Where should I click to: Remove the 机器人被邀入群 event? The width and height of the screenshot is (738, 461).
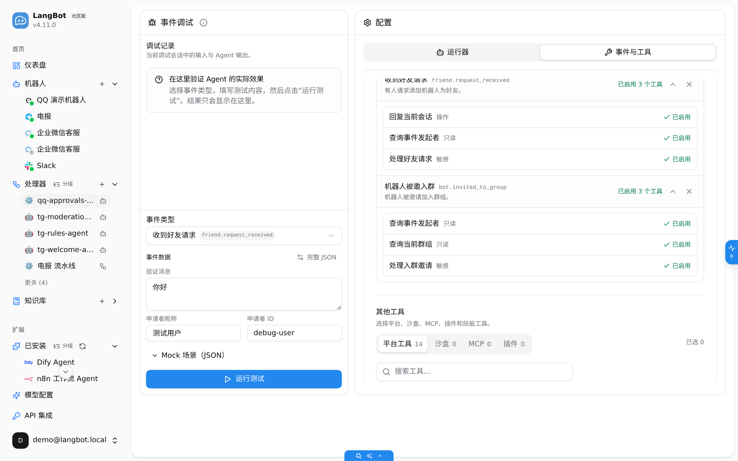[689, 191]
